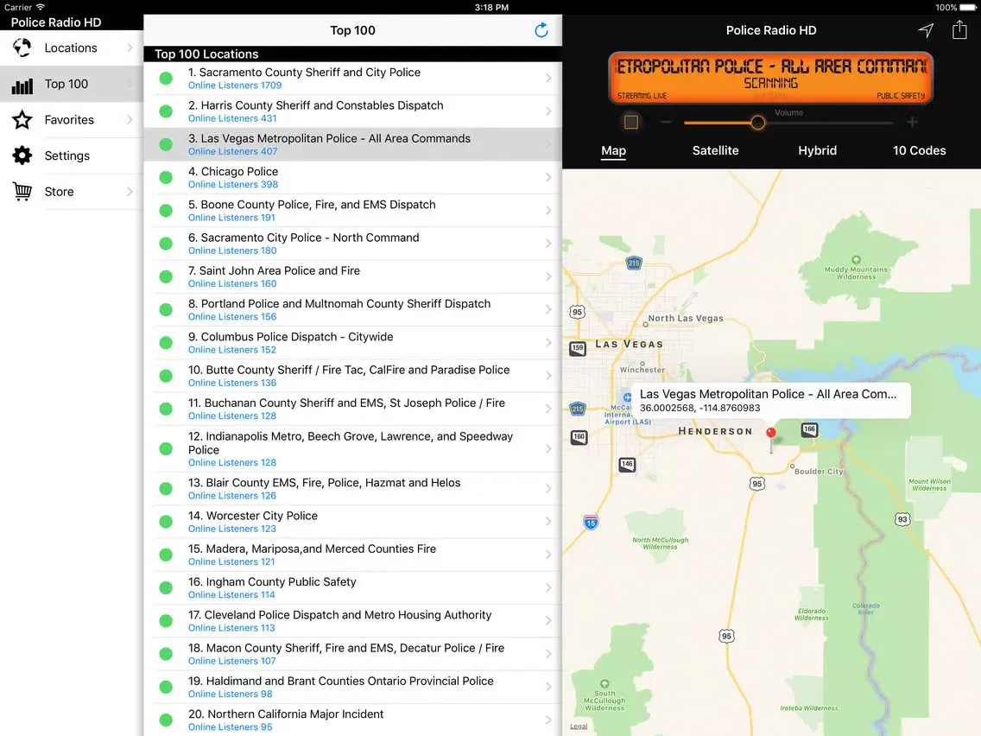Click the Las Vegas Metropolitan Police map callout

point(771,400)
